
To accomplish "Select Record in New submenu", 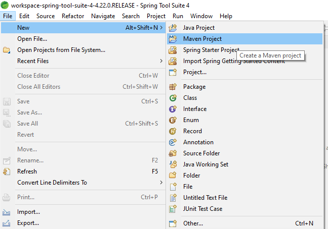I will (245, 131).
